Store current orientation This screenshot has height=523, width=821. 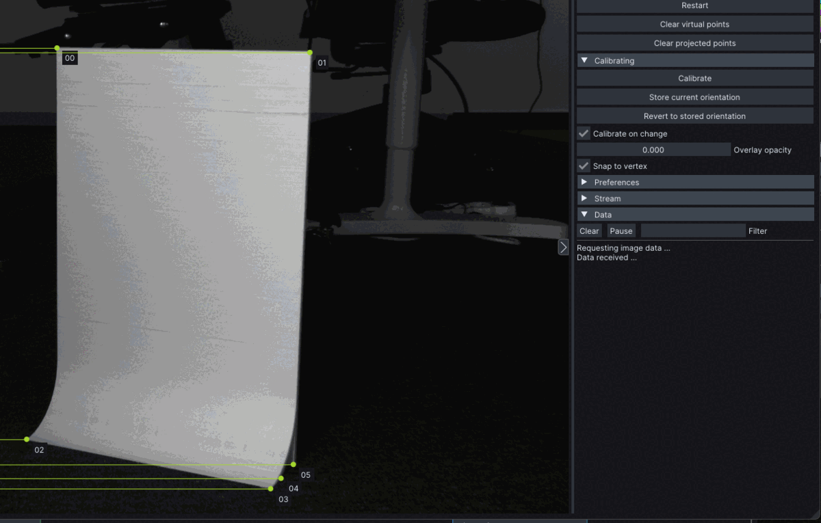tap(695, 97)
